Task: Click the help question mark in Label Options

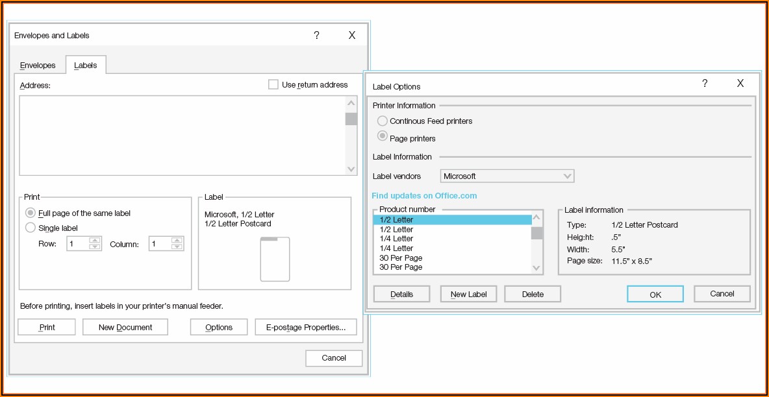Action: coord(705,83)
